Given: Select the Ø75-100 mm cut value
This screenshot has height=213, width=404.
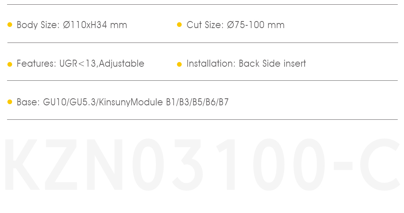Looking at the screenshot, I should [x=256, y=25].
